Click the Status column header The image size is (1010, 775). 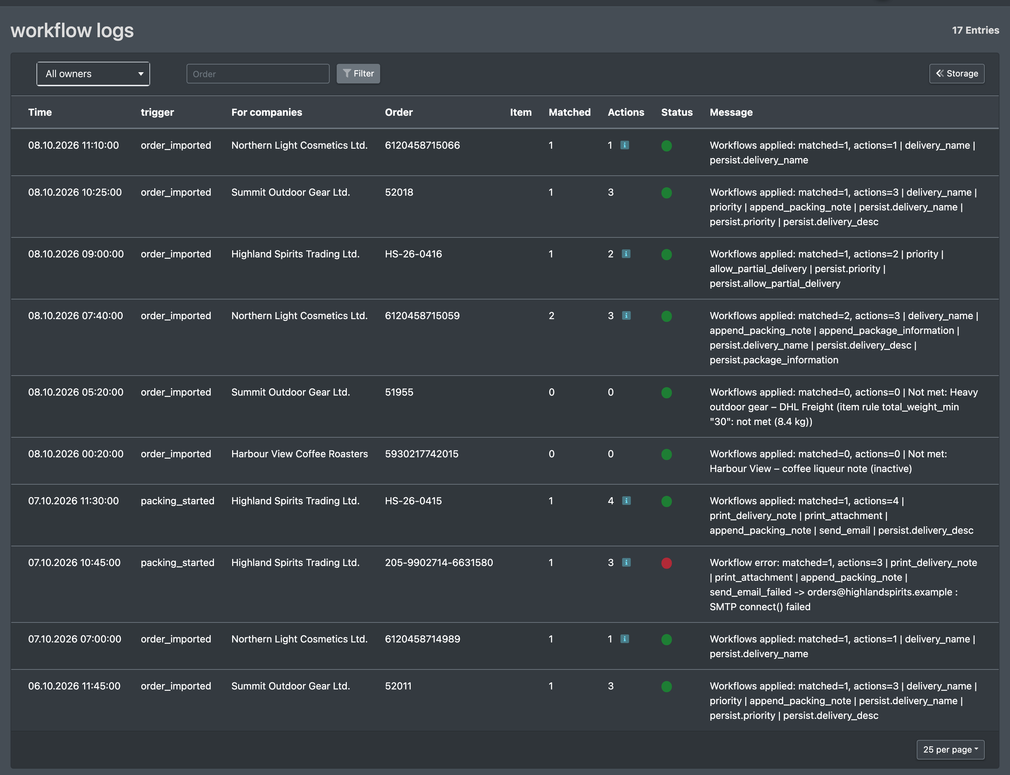click(676, 112)
